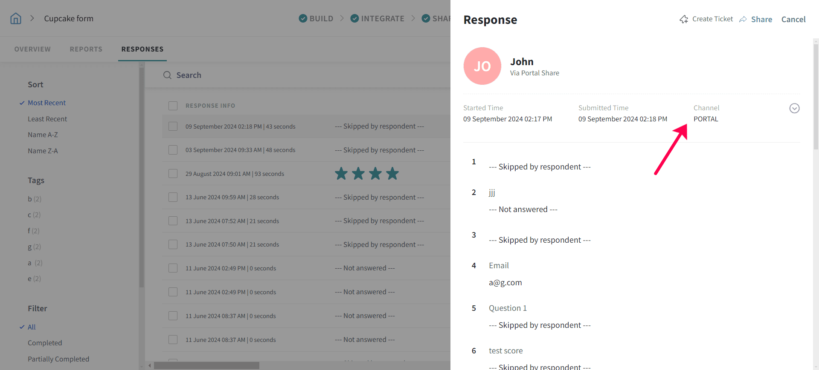
Task: Select checkbox for 13 June 09:59 AM response
Action: tap(173, 197)
